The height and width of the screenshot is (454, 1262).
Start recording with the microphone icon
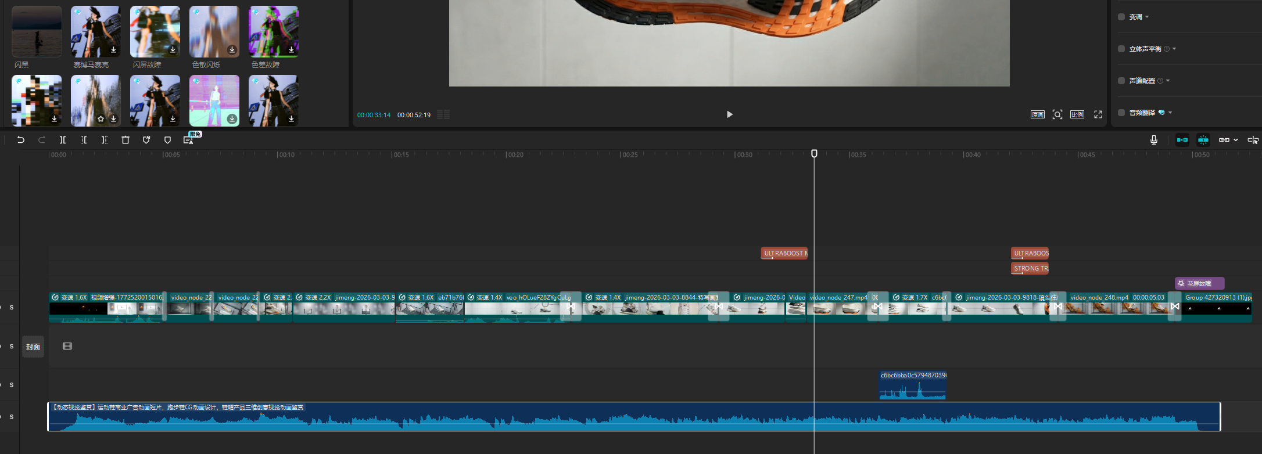coord(1154,140)
